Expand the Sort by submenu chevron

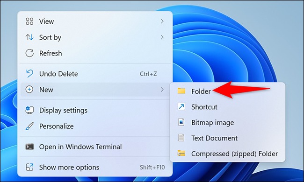(x=162, y=37)
